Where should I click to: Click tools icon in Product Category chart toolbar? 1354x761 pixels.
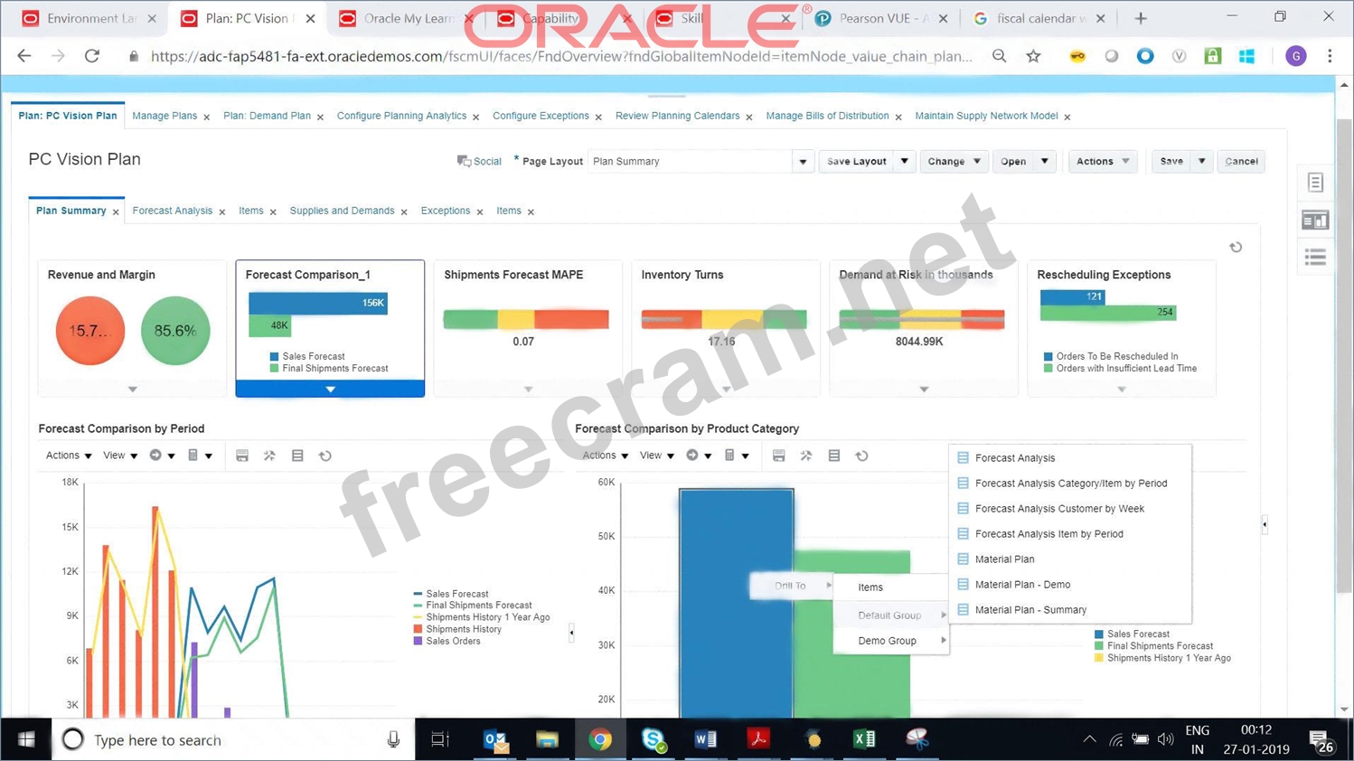[x=806, y=456]
